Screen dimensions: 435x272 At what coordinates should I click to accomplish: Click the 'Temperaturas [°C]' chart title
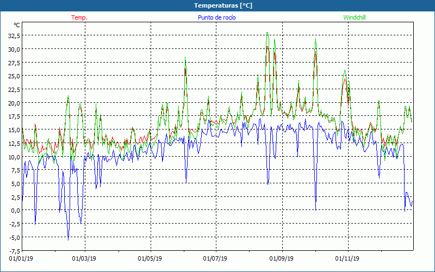coord(223,5)
